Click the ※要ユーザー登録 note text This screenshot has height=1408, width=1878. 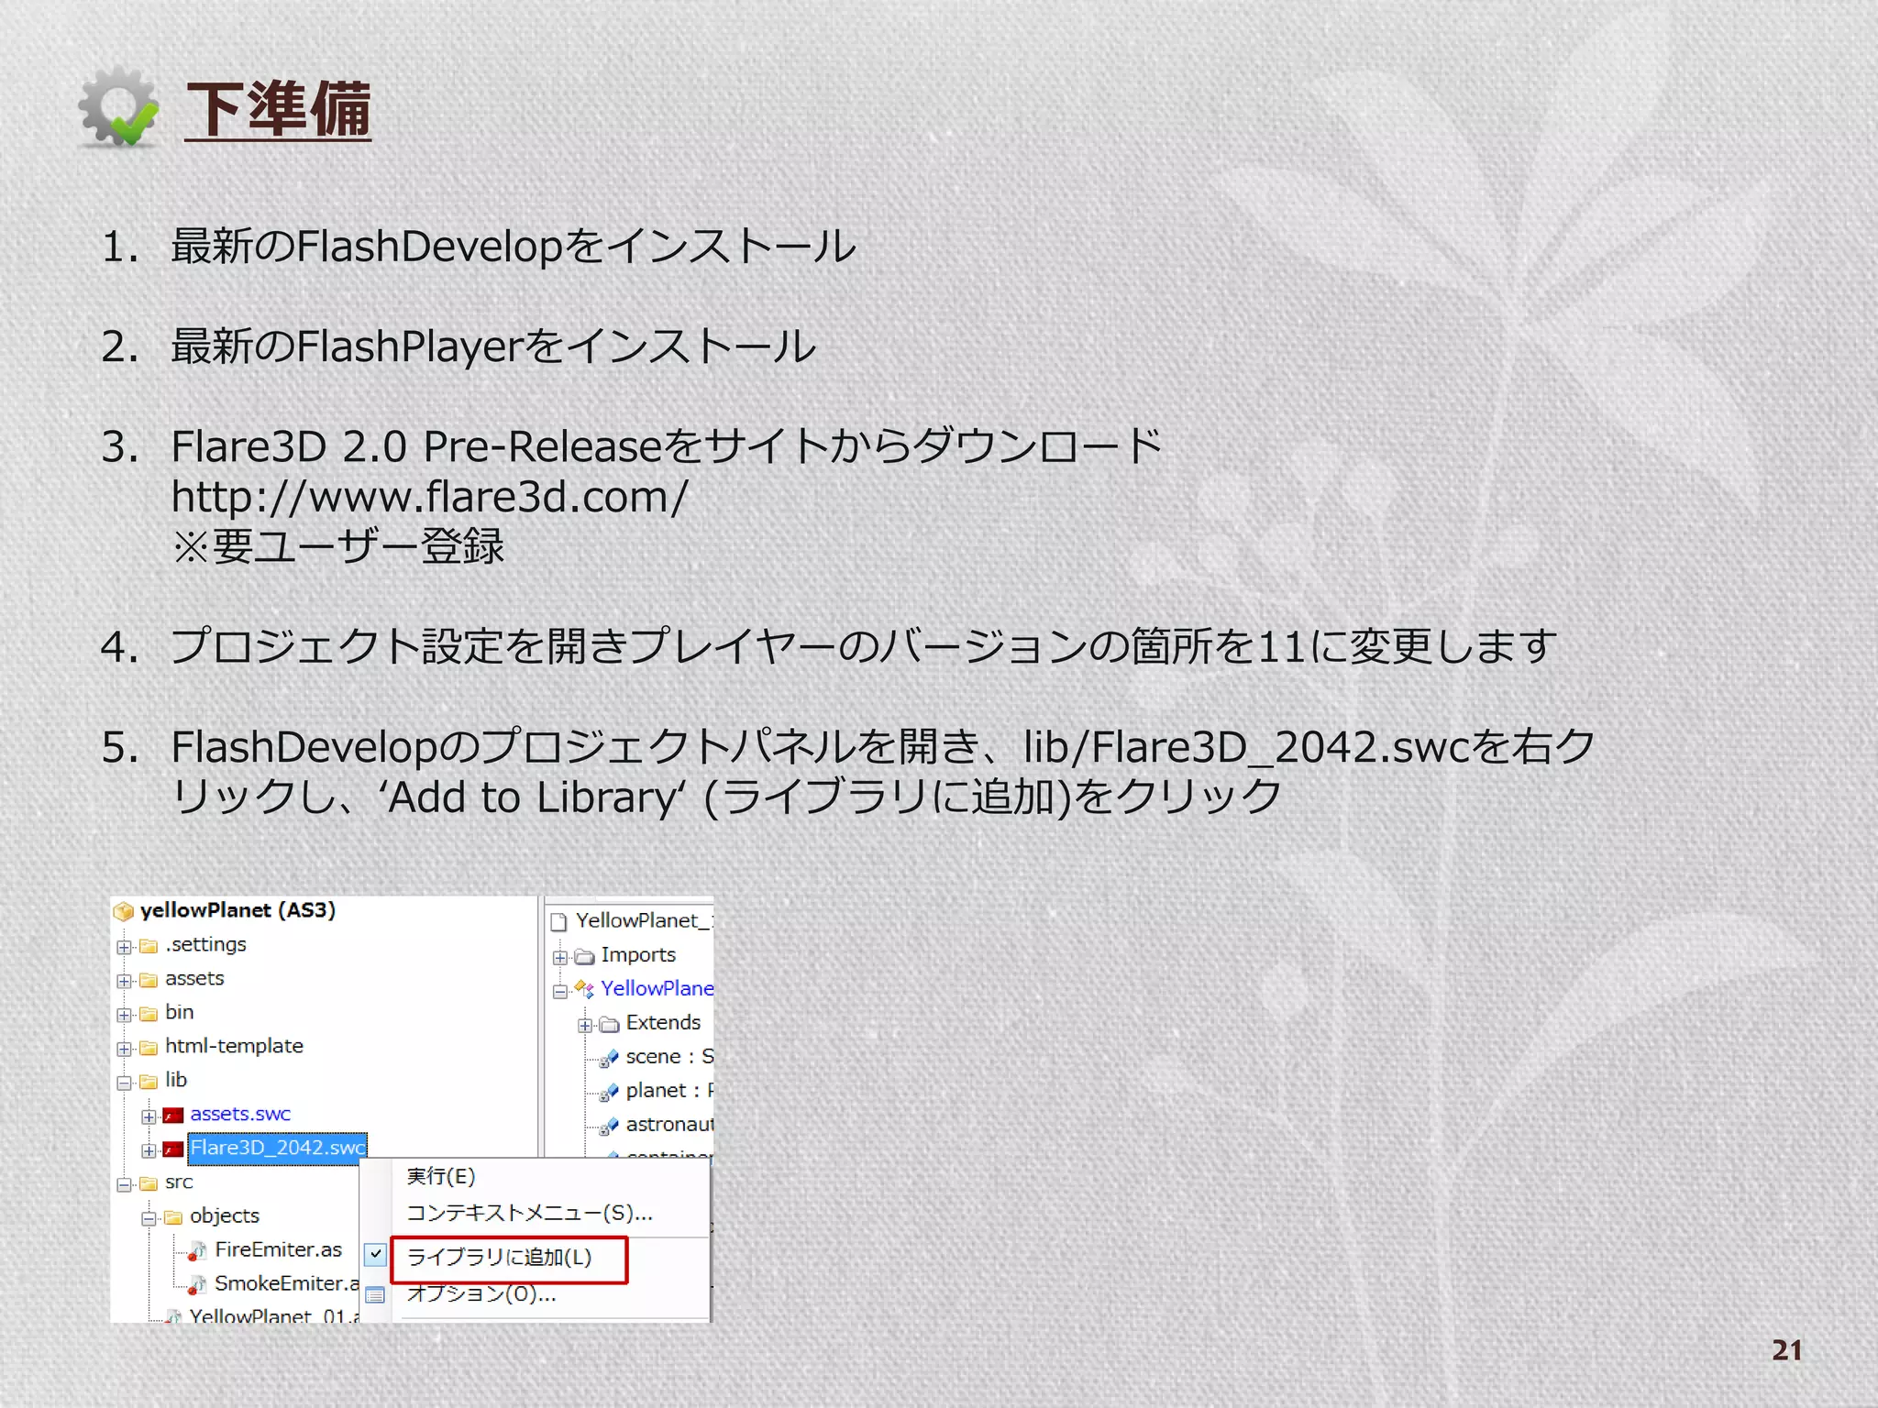click(x=337, y=546)
